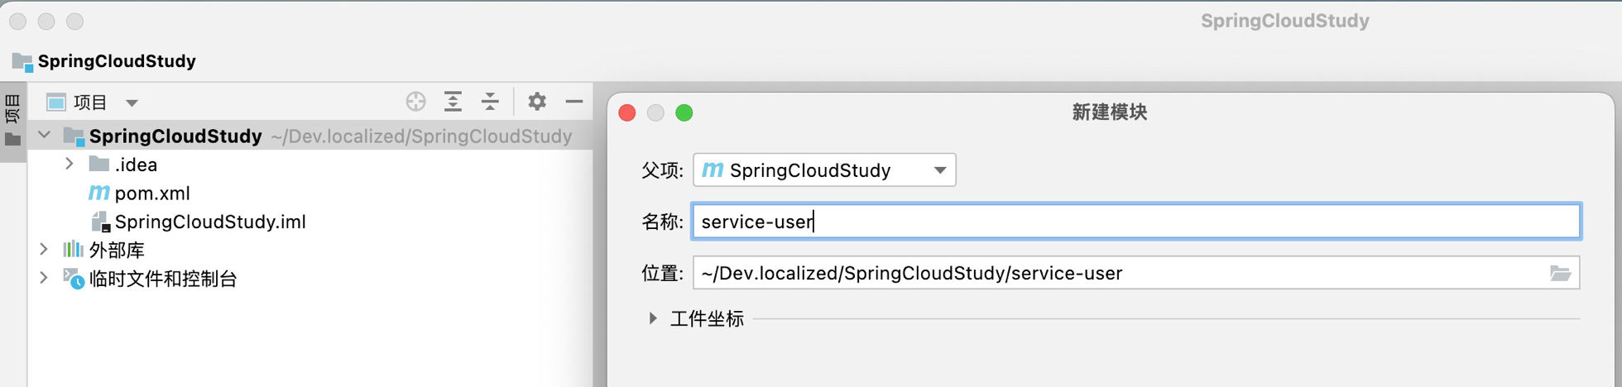Select the pom.xml Maven file
Viewport: 1622px width, 387px height.
(x=139, y=193)
